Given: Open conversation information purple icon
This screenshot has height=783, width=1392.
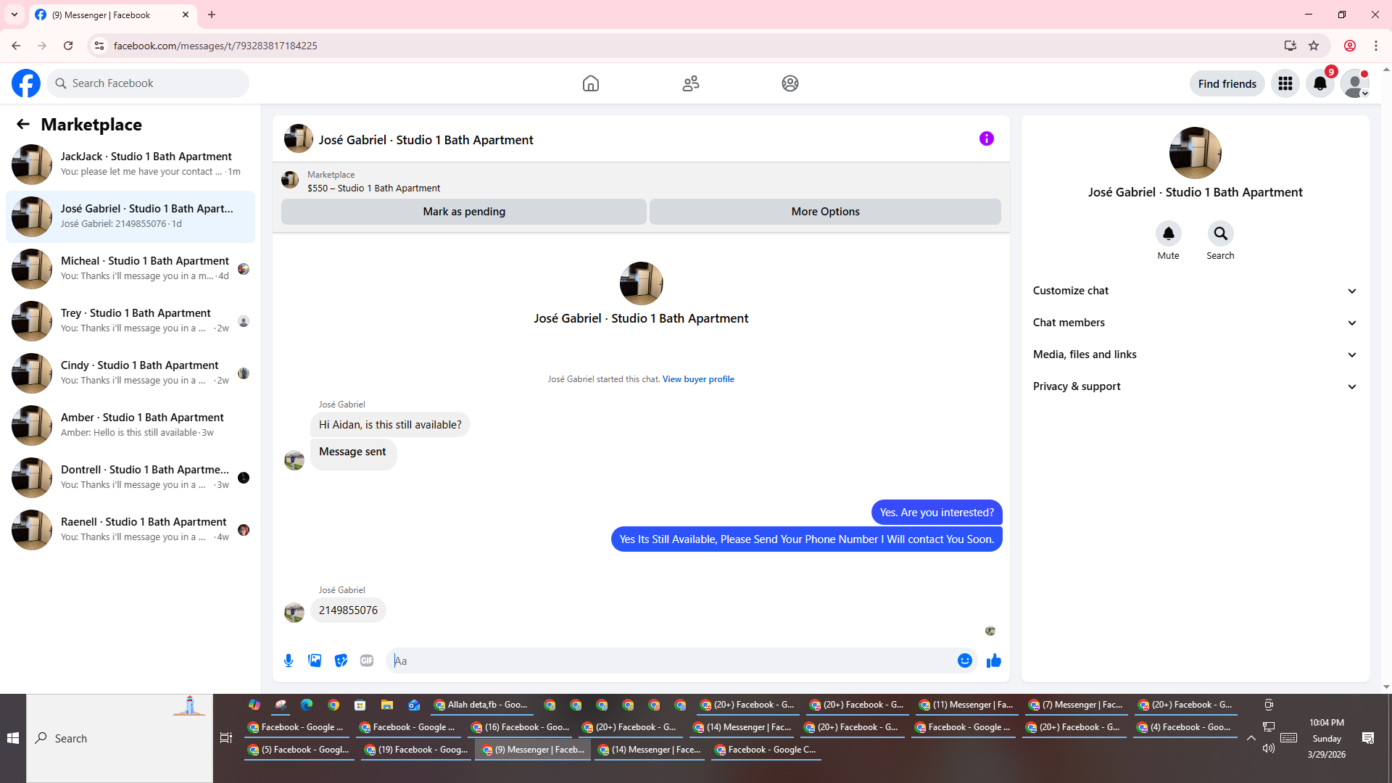Looking at the screenshot, I should 987,138.
